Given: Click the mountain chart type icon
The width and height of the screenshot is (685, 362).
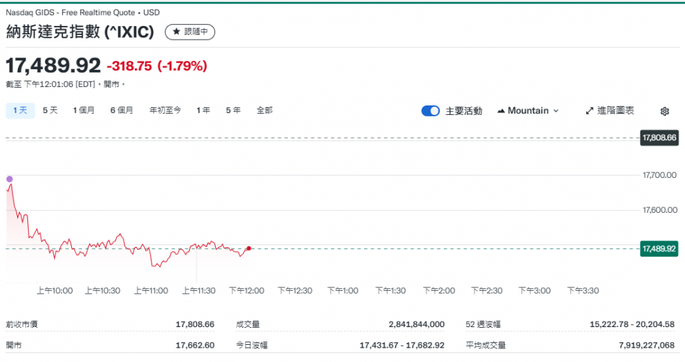Looking at the screenshot, I should click(501, 111).
